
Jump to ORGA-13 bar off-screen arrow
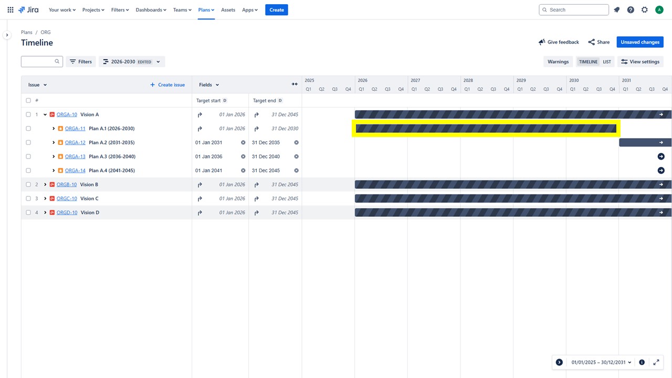661,156
